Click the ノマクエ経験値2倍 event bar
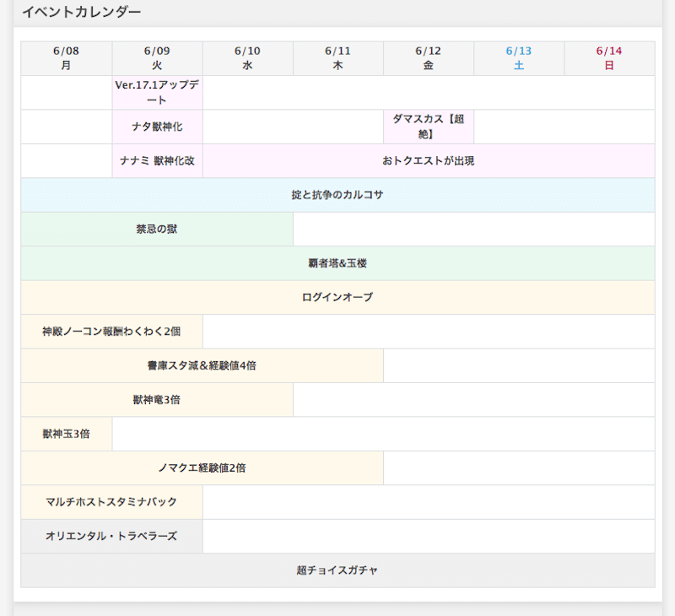Viewport: 675px width, 616px height. 202,468
